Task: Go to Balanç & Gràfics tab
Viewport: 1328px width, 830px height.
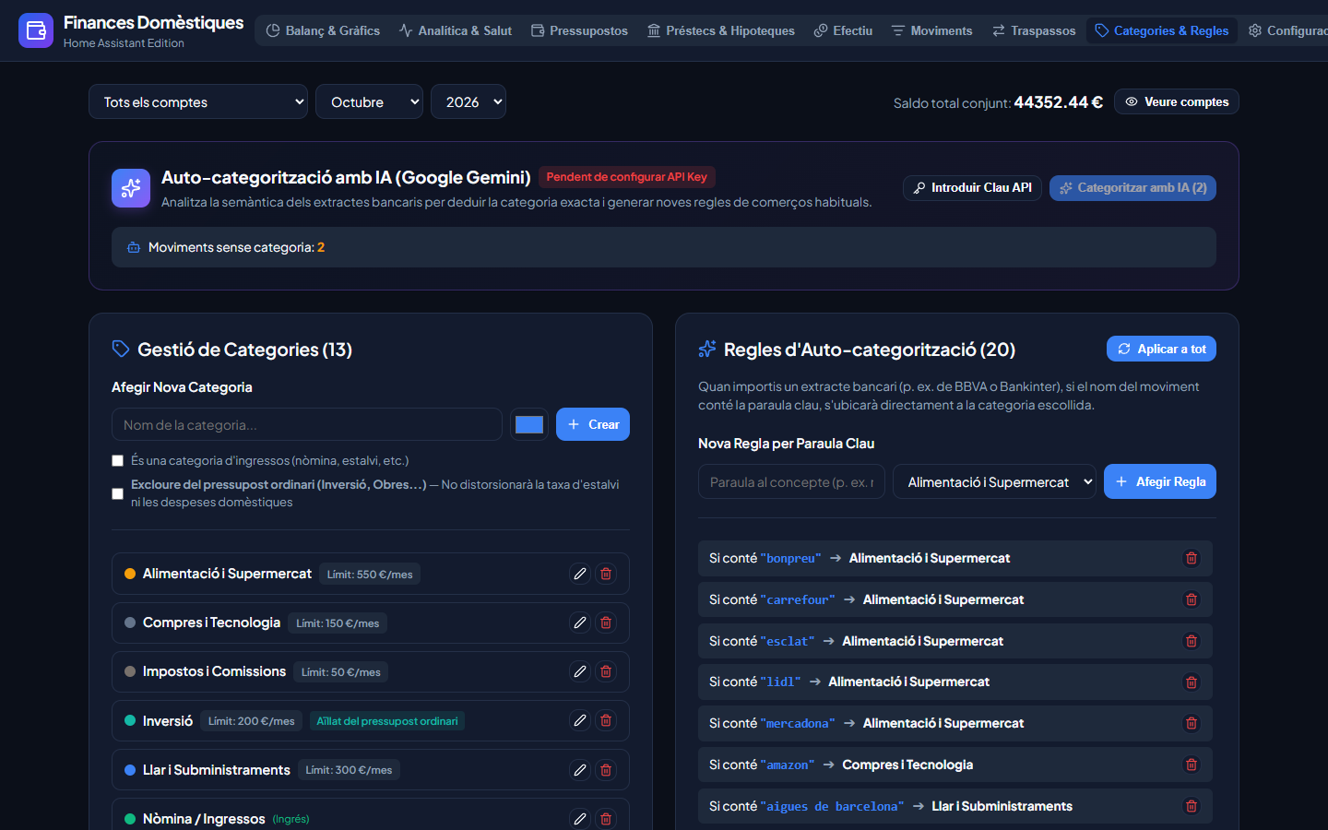Action: (x=323, y=30)
